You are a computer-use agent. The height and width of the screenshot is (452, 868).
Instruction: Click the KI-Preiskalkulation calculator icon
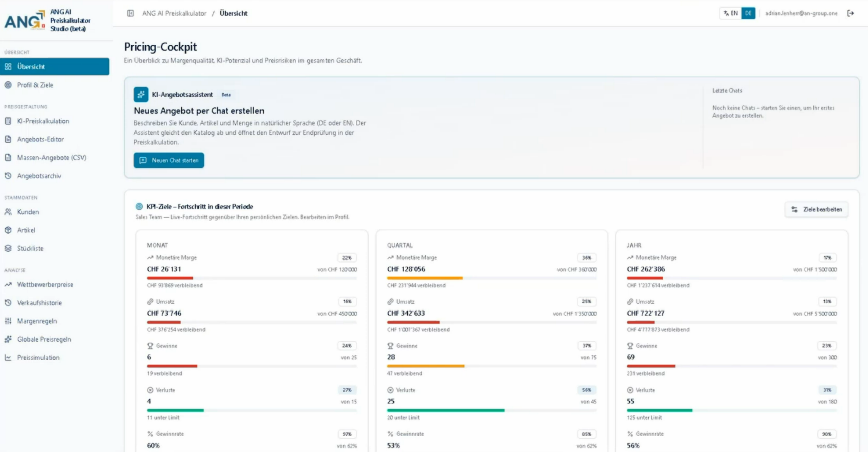(8, 121)
